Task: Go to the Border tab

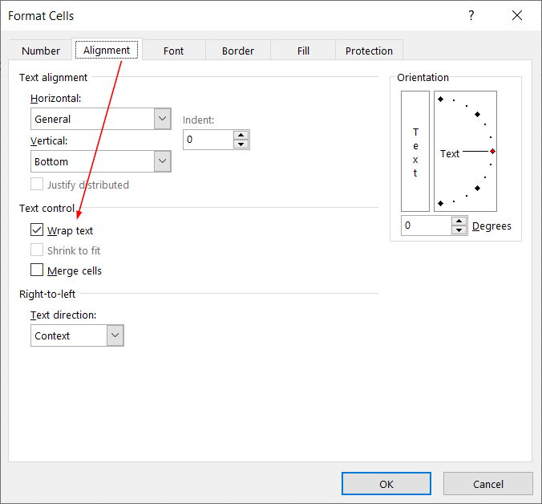Action: pos(238,51)
